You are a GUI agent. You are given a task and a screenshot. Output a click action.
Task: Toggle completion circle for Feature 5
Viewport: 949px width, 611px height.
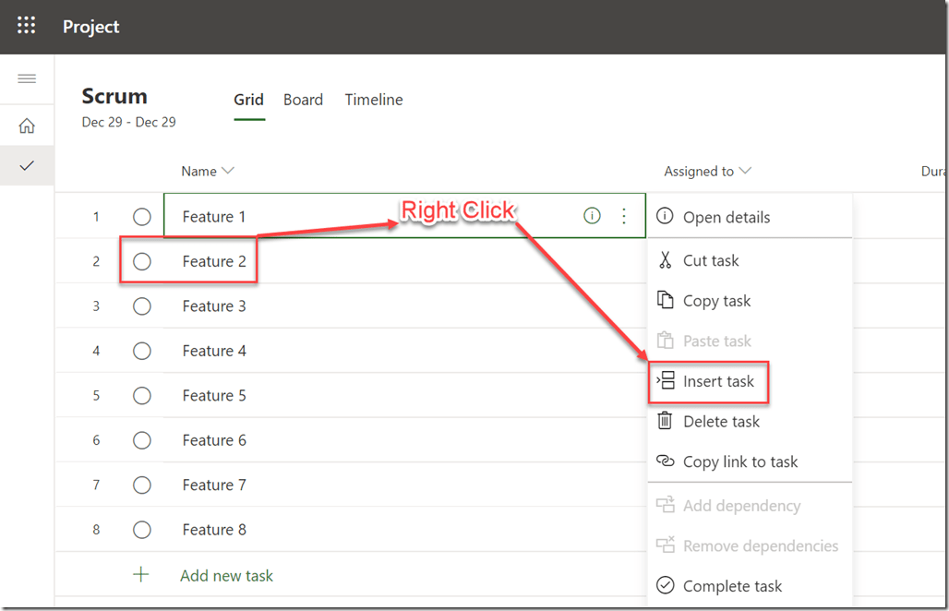coord(141,396)
